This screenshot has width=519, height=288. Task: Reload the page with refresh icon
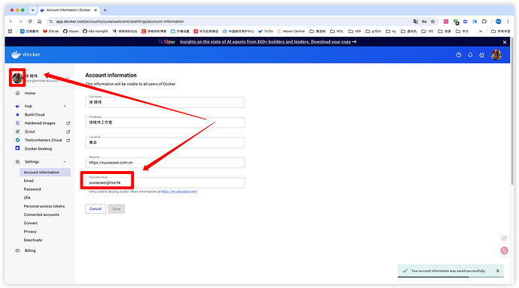[30, 22]
